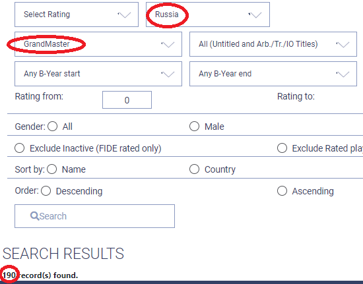
Task: Expand the Any B-Year start dropdown
Action: click(98, 74)
